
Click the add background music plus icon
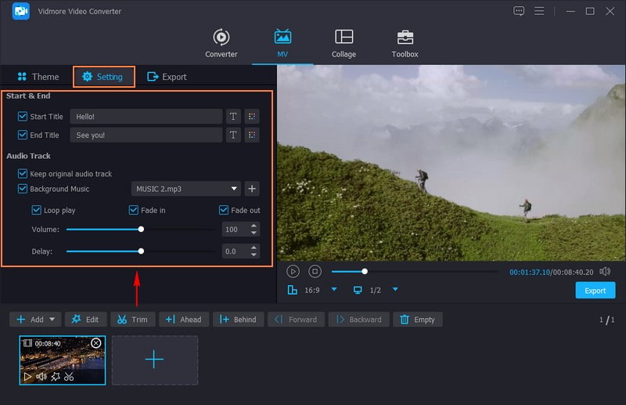[251, 189]
